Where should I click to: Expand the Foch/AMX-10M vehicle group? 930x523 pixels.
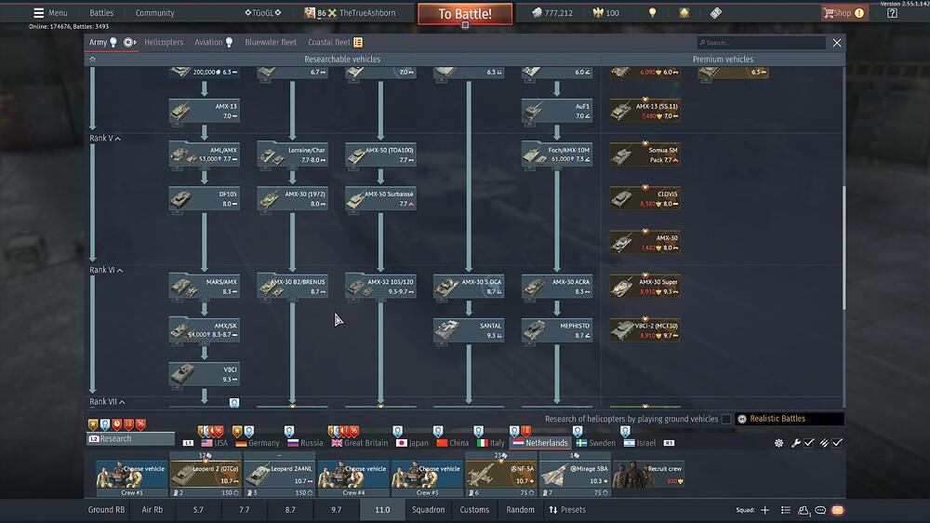point(557,154)
